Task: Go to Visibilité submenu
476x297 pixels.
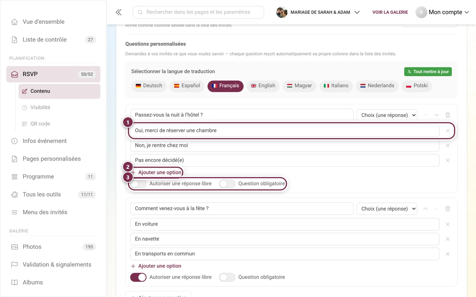Action: click(59, 108)
